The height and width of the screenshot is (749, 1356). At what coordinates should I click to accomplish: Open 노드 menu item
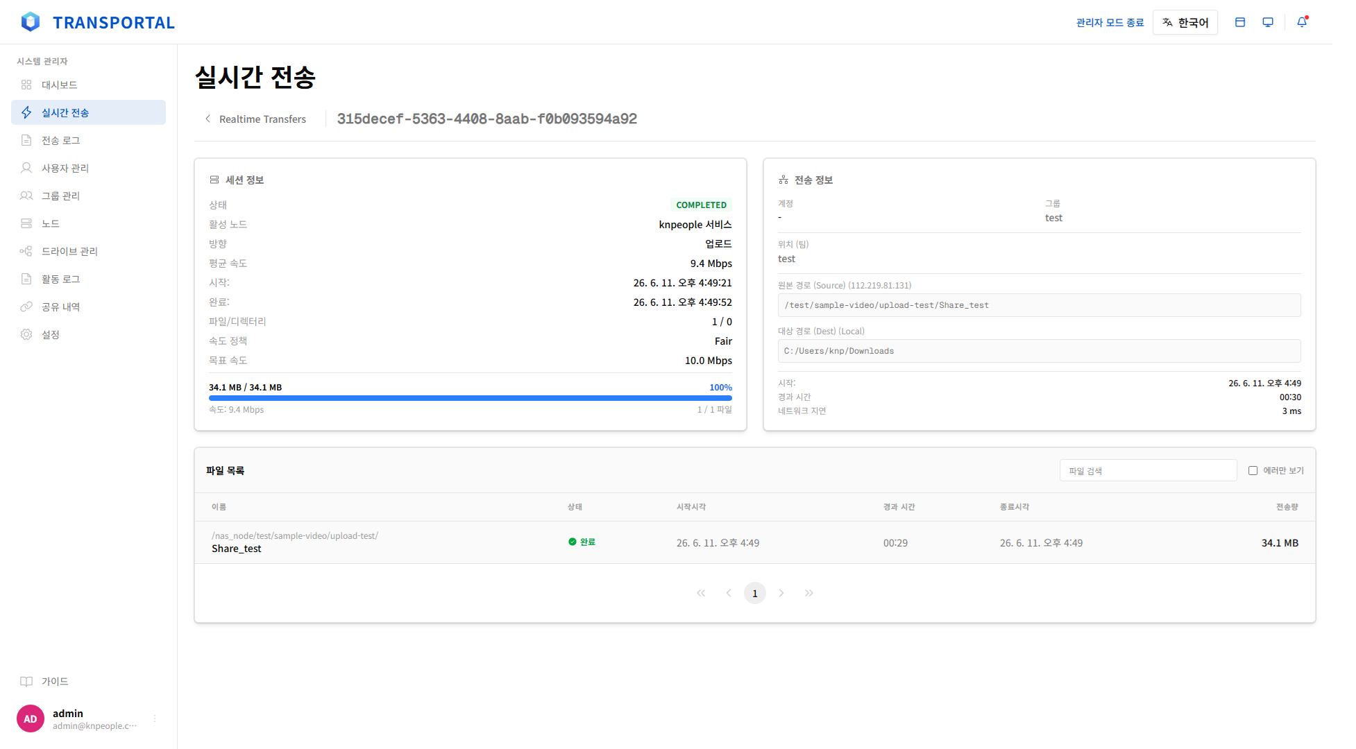88,223
